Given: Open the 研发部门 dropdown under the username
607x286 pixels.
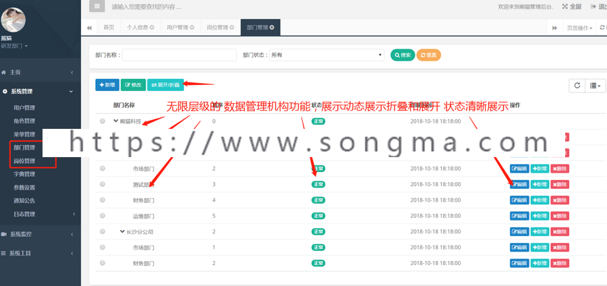Looking at the screenshot, I should [14, 46].
